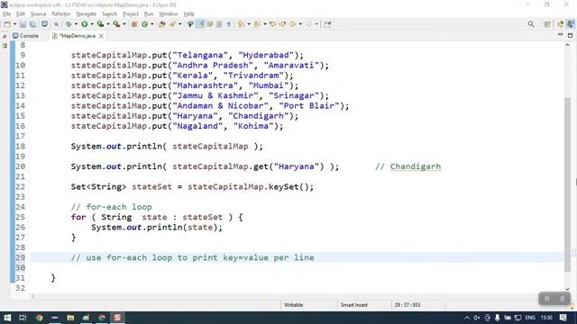This screenshot has width=577, height=324.
Task: Expand the Back history dropdown arrow
Action: (x=300, y=24)
